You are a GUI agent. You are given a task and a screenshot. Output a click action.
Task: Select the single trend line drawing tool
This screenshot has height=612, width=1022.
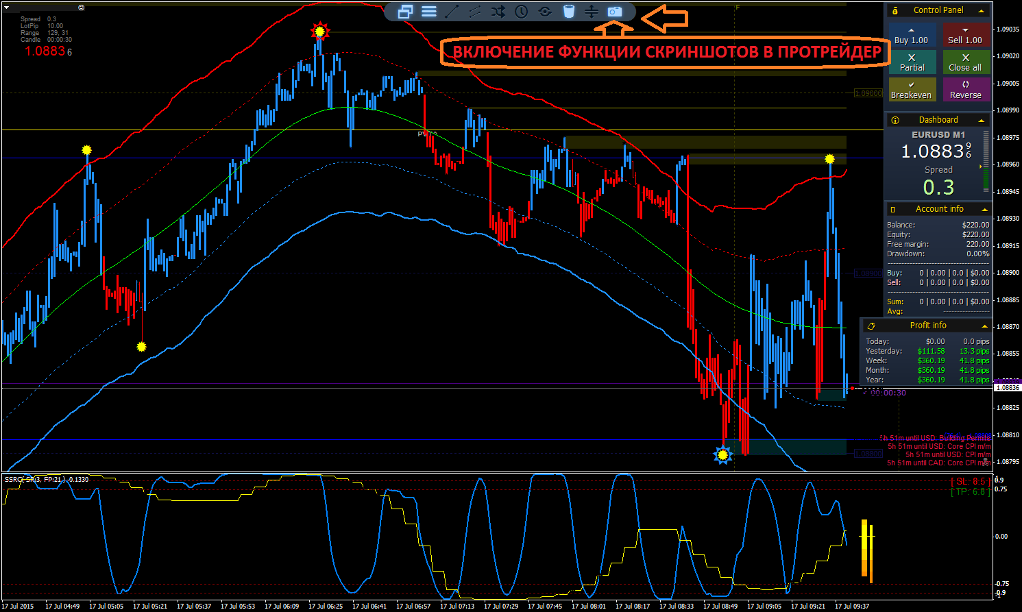[x=452, y=12]
